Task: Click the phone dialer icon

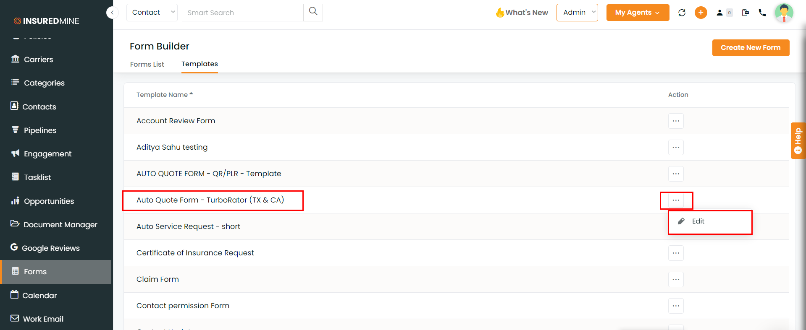Action: pos(762,13)
